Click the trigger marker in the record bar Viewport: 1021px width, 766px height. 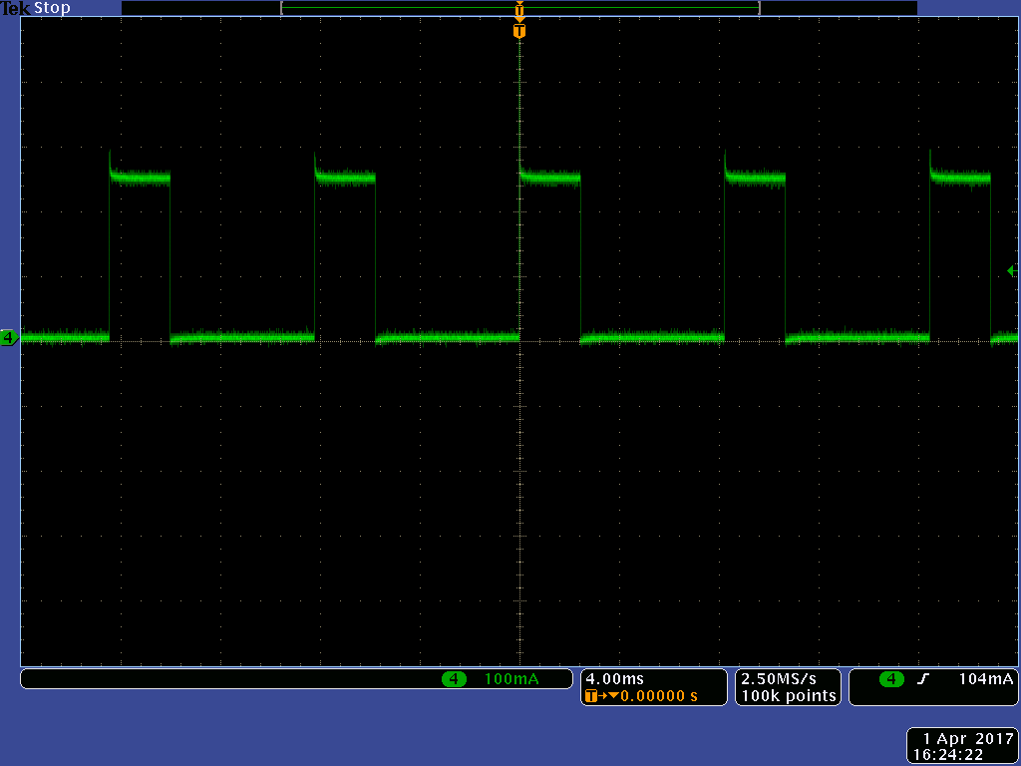click(518, 8)
